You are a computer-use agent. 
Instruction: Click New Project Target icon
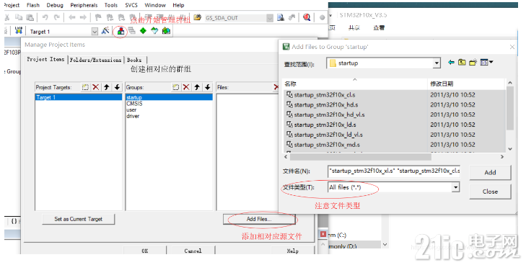point(85,87)
